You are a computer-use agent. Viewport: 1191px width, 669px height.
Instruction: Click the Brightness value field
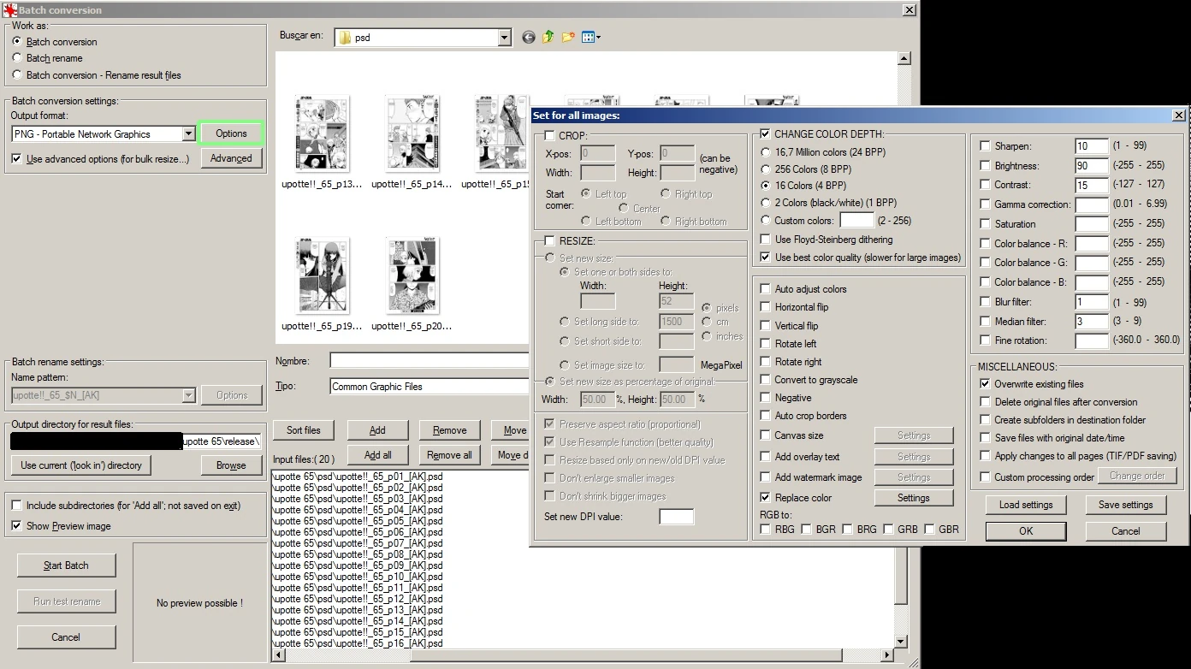point(1092,166)
